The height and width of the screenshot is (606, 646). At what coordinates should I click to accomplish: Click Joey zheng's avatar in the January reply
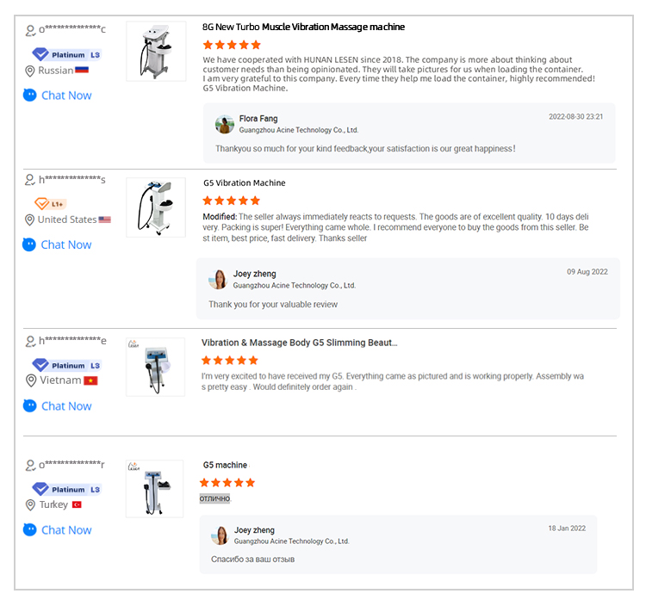pos(220,535)
